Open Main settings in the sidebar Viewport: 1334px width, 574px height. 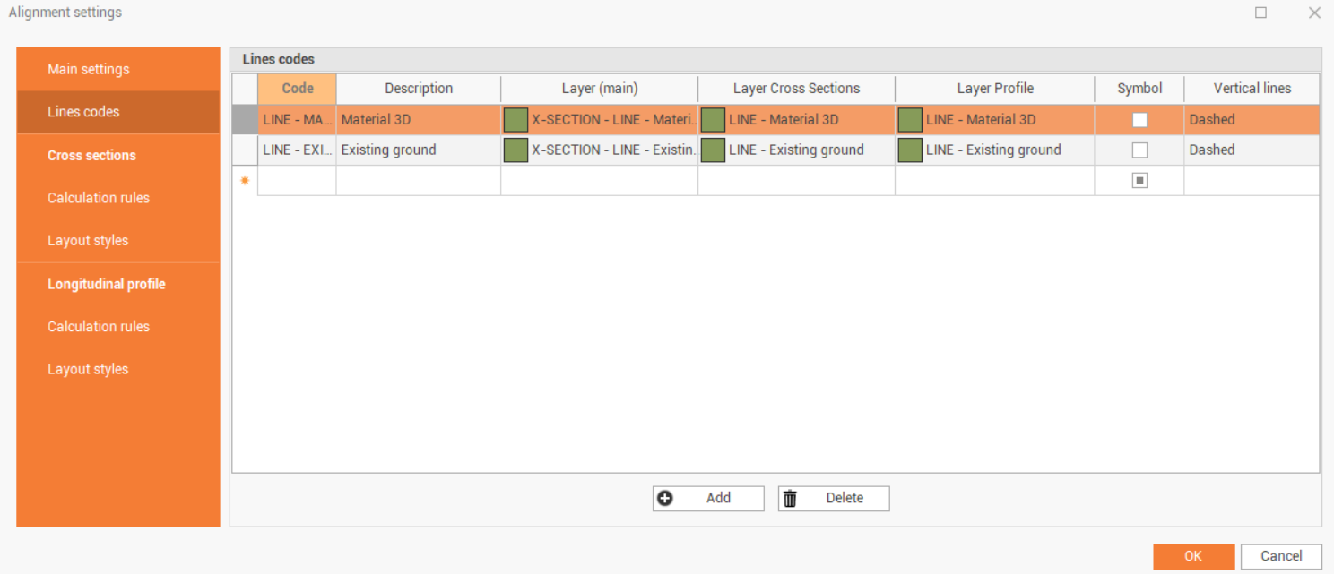[x=89, y=69]
